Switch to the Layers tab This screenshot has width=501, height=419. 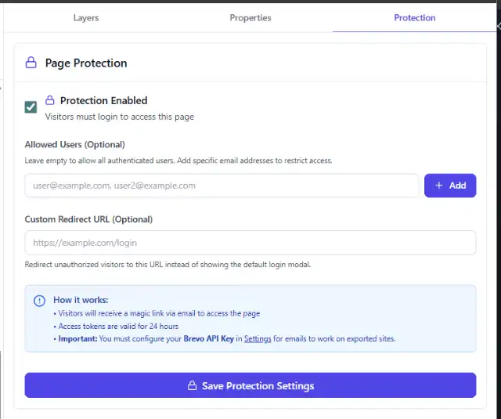point(86,17)
